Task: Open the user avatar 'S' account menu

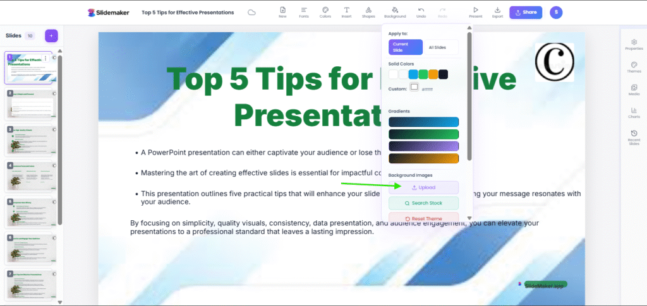Action: (556, 12)
